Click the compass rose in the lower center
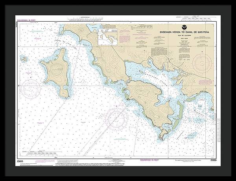Image resolution: width=236 pixels, height=181 pixels. point(114,116)
